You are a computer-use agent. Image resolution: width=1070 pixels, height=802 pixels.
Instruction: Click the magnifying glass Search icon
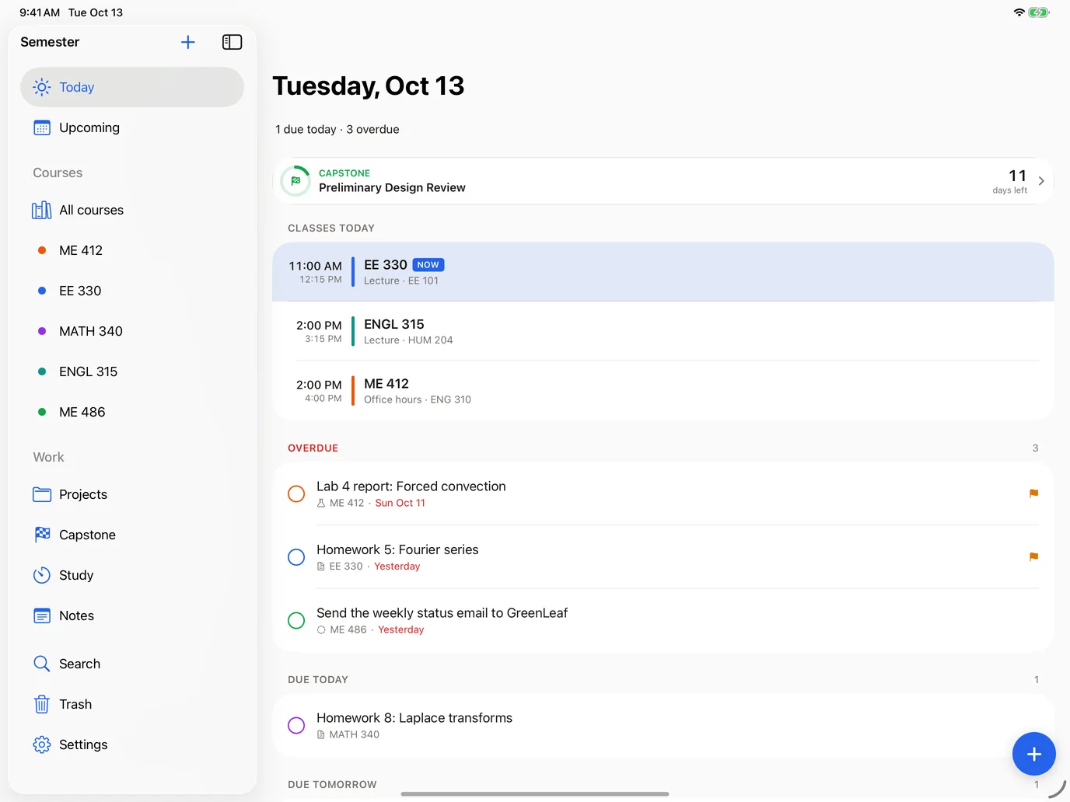[42, 664]
